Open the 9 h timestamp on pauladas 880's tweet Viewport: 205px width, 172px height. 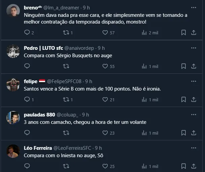pyautogui.click(x=86, y=115)
